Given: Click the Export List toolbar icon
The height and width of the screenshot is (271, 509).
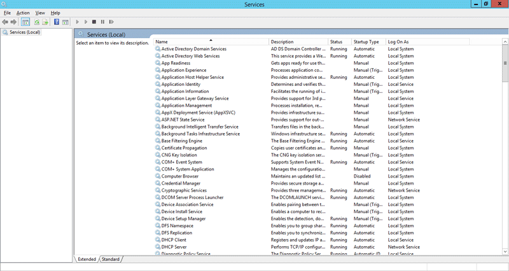Looking at the screenshot, I should 45,22.
